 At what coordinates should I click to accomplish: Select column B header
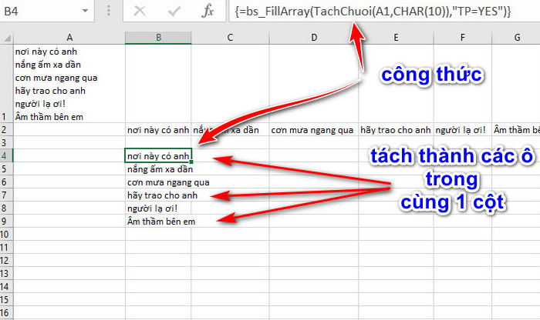(x=158, y=38)
